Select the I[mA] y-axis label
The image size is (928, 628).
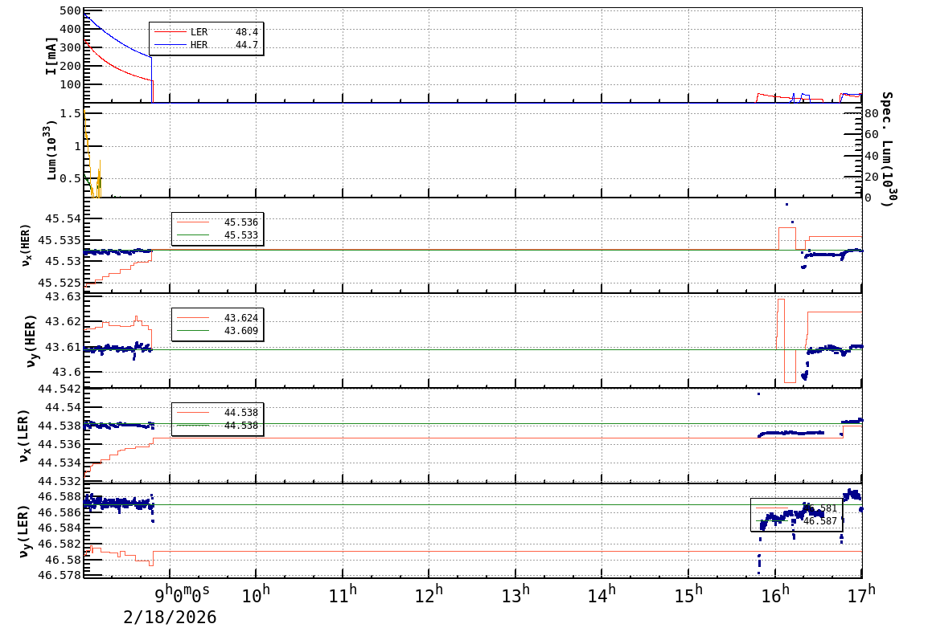point(50,55)
